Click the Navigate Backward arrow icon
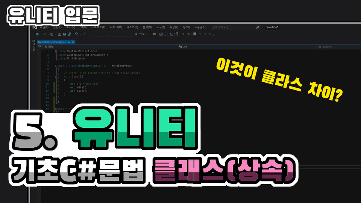This screenshot has height=203, width=361. click(x=37, y=34)
